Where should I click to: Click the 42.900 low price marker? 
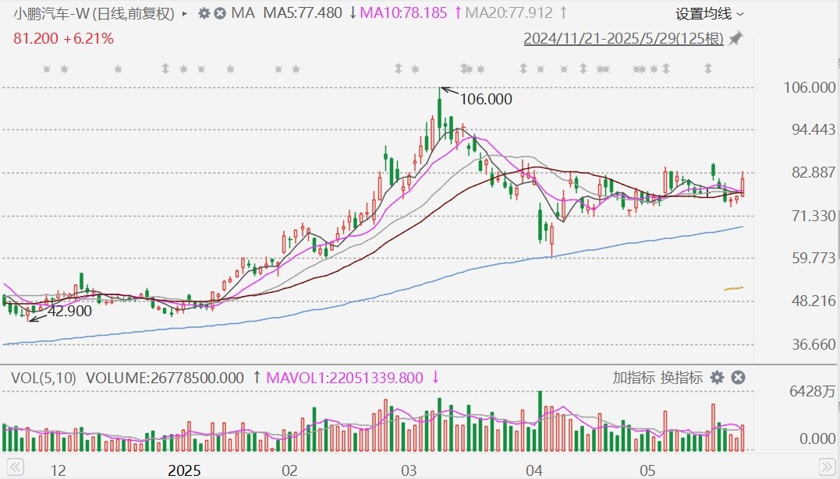pyautogui.click(x=69, y=311)
